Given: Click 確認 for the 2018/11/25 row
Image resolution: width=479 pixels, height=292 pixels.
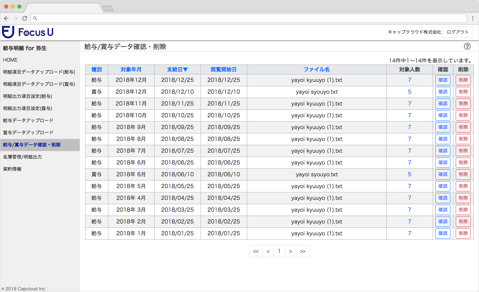Looking at the screenshot, I should tap(443, 104).
